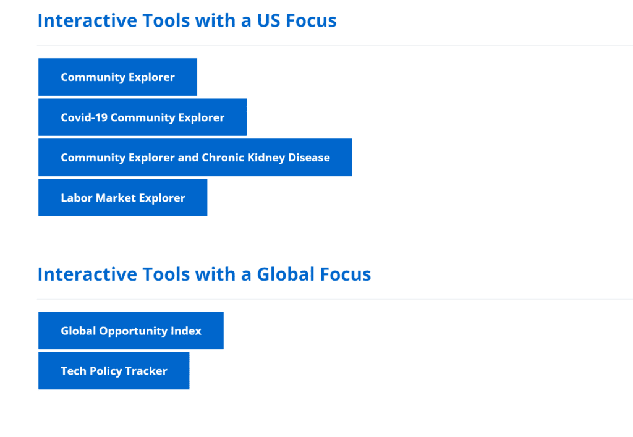
Task: Open the Global Opportunity Index
Action: coord(131,331)
